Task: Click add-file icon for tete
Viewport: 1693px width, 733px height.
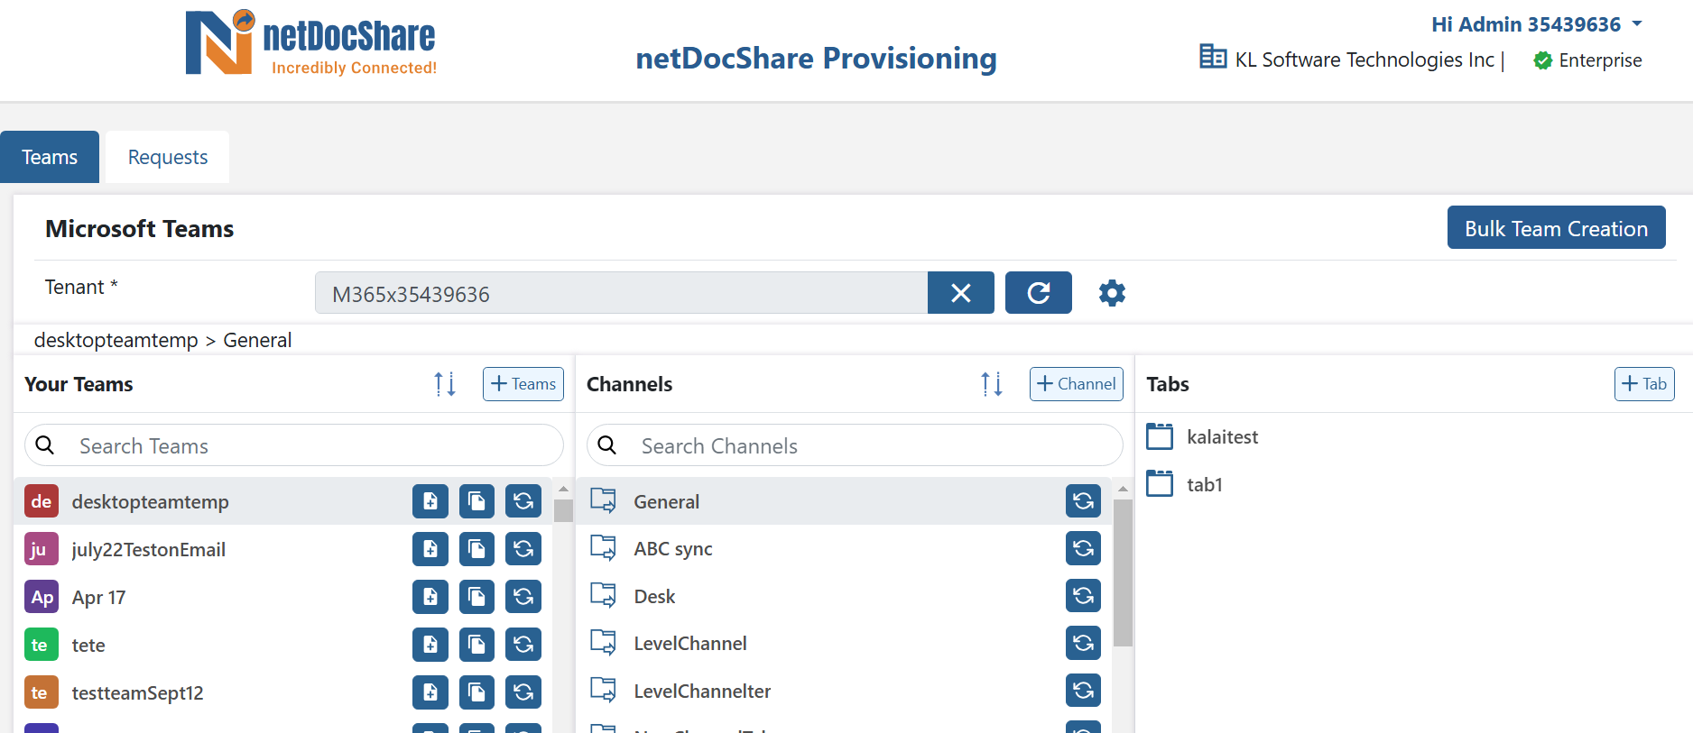Action: [430, 645]
